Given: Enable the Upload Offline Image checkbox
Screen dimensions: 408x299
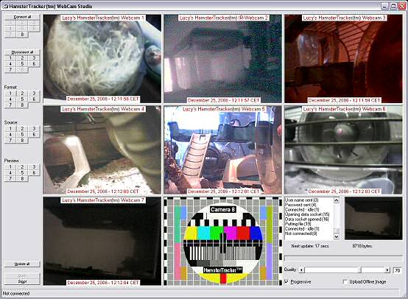Looking at the screenshot, I should 345,282.
